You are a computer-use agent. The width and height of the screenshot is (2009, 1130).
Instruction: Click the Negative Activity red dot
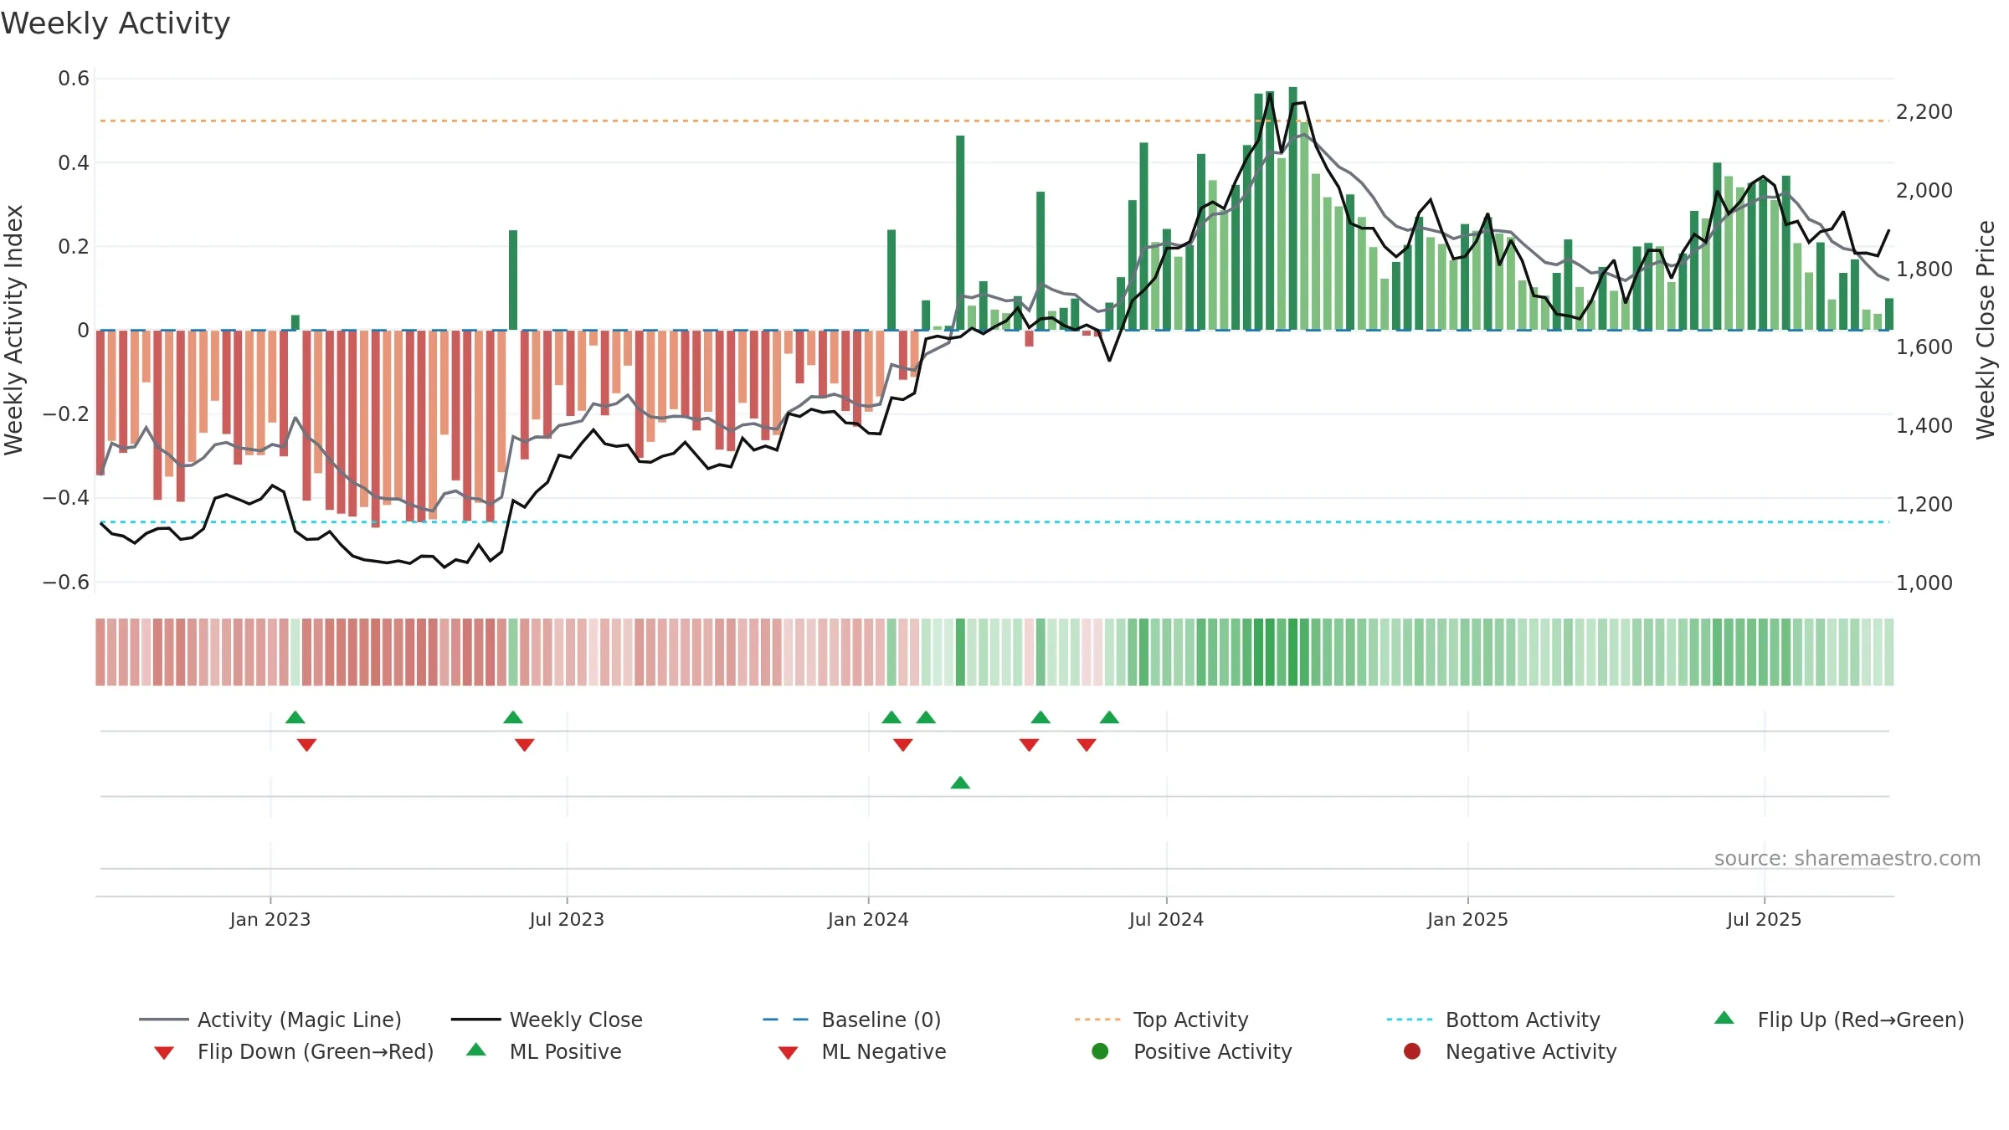1412,1050
